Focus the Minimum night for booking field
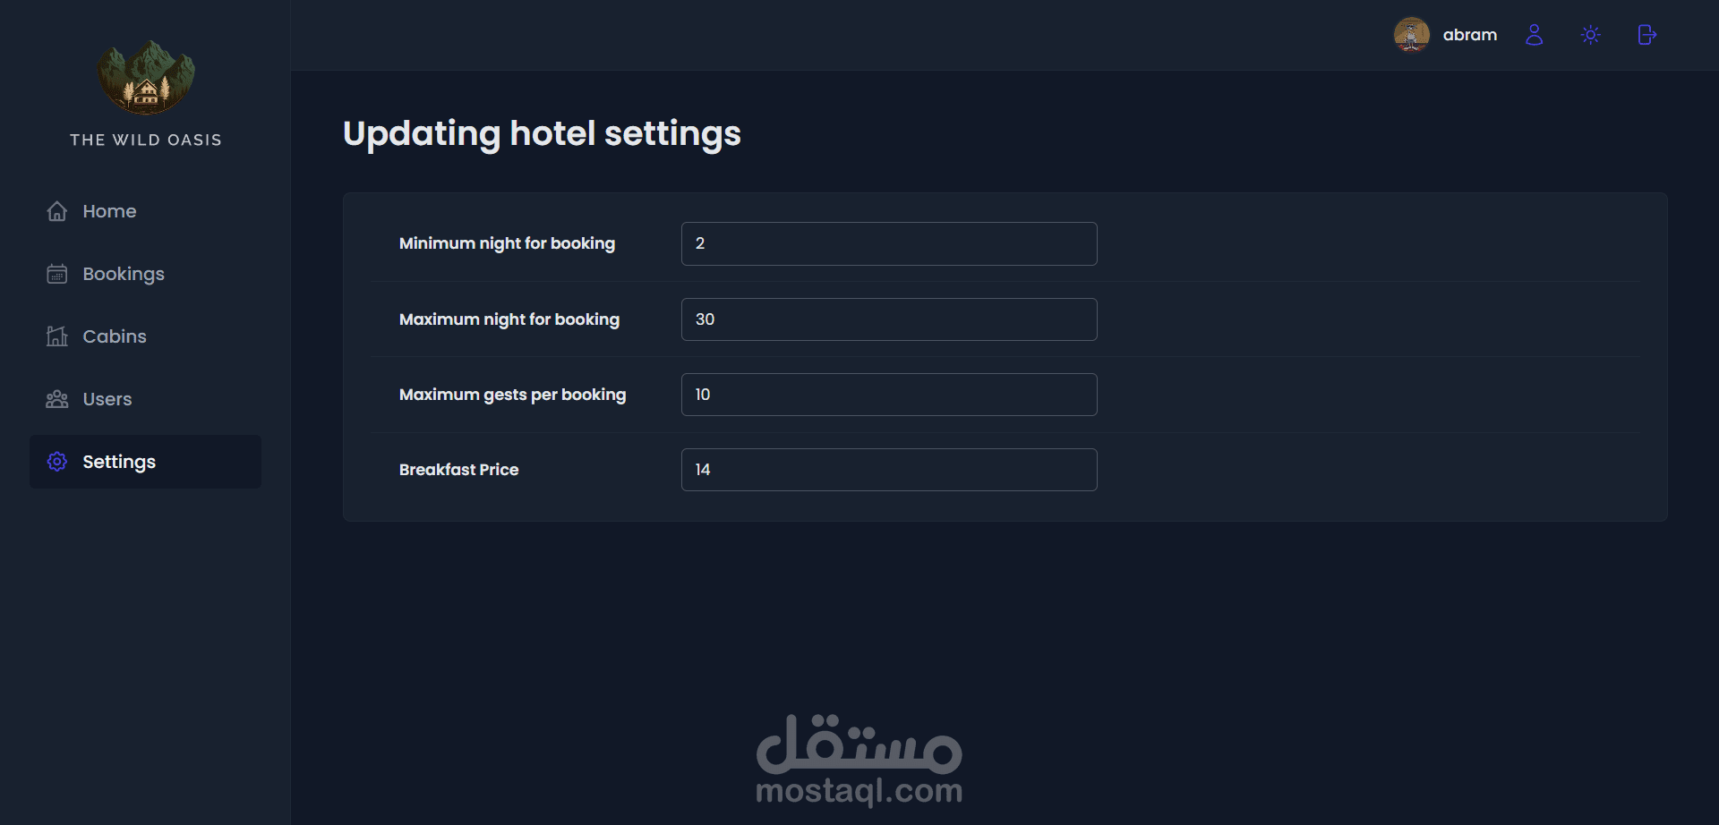 (888, 243)
